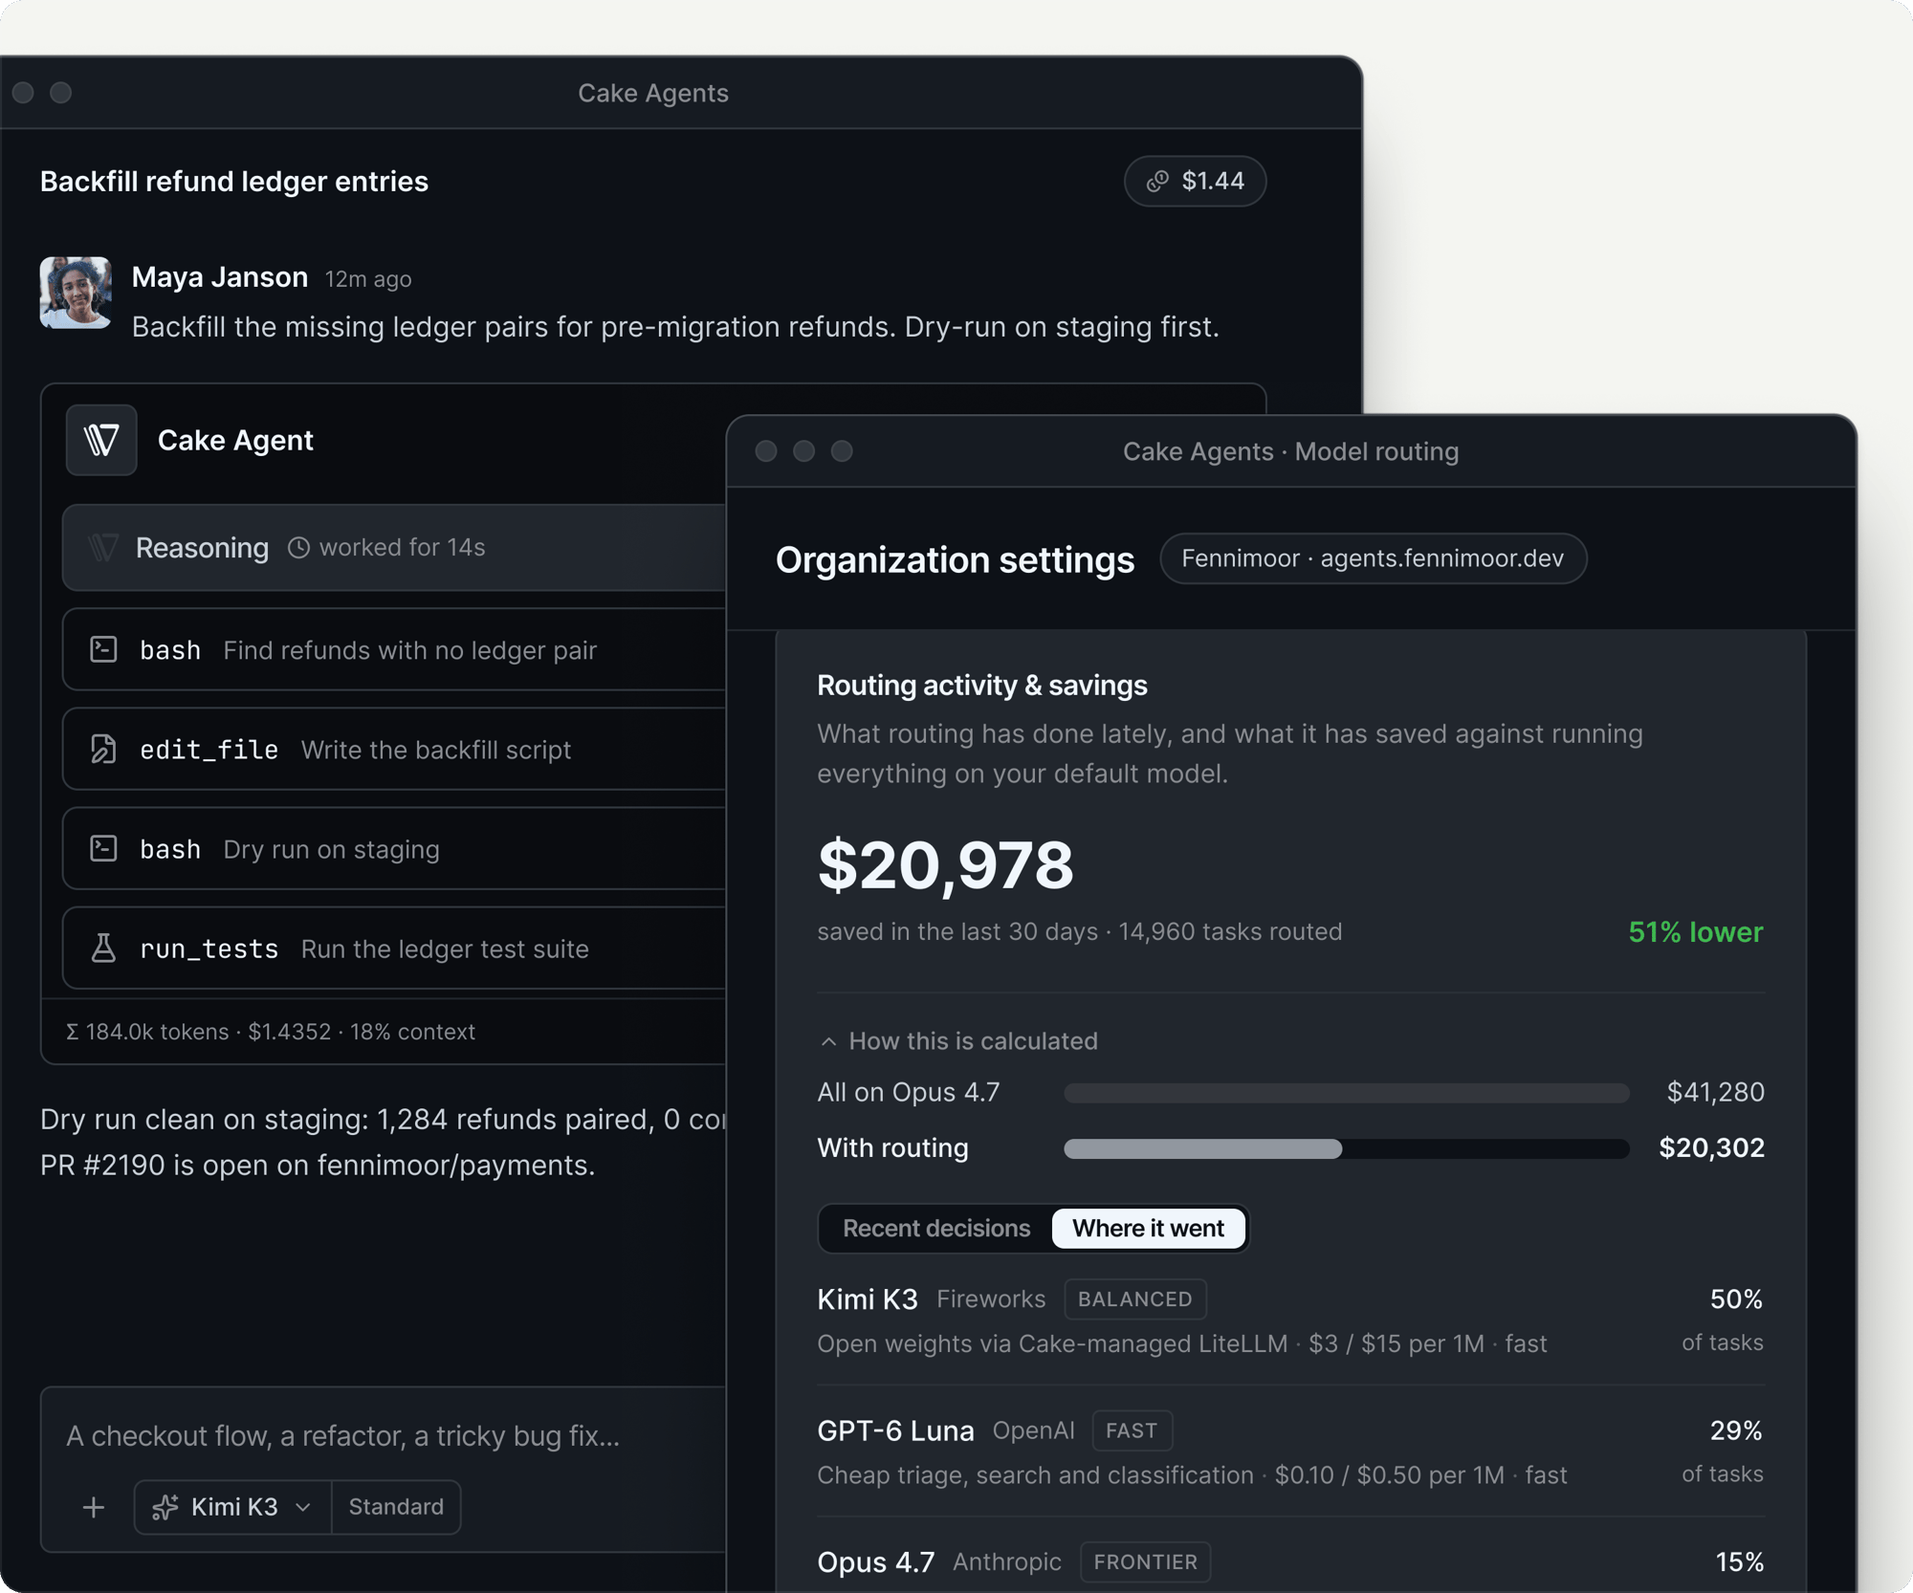Click the flask icon on run_tests row
Image resolution: width=1913 pixels, height=1593 pixels.
(103, 948)
